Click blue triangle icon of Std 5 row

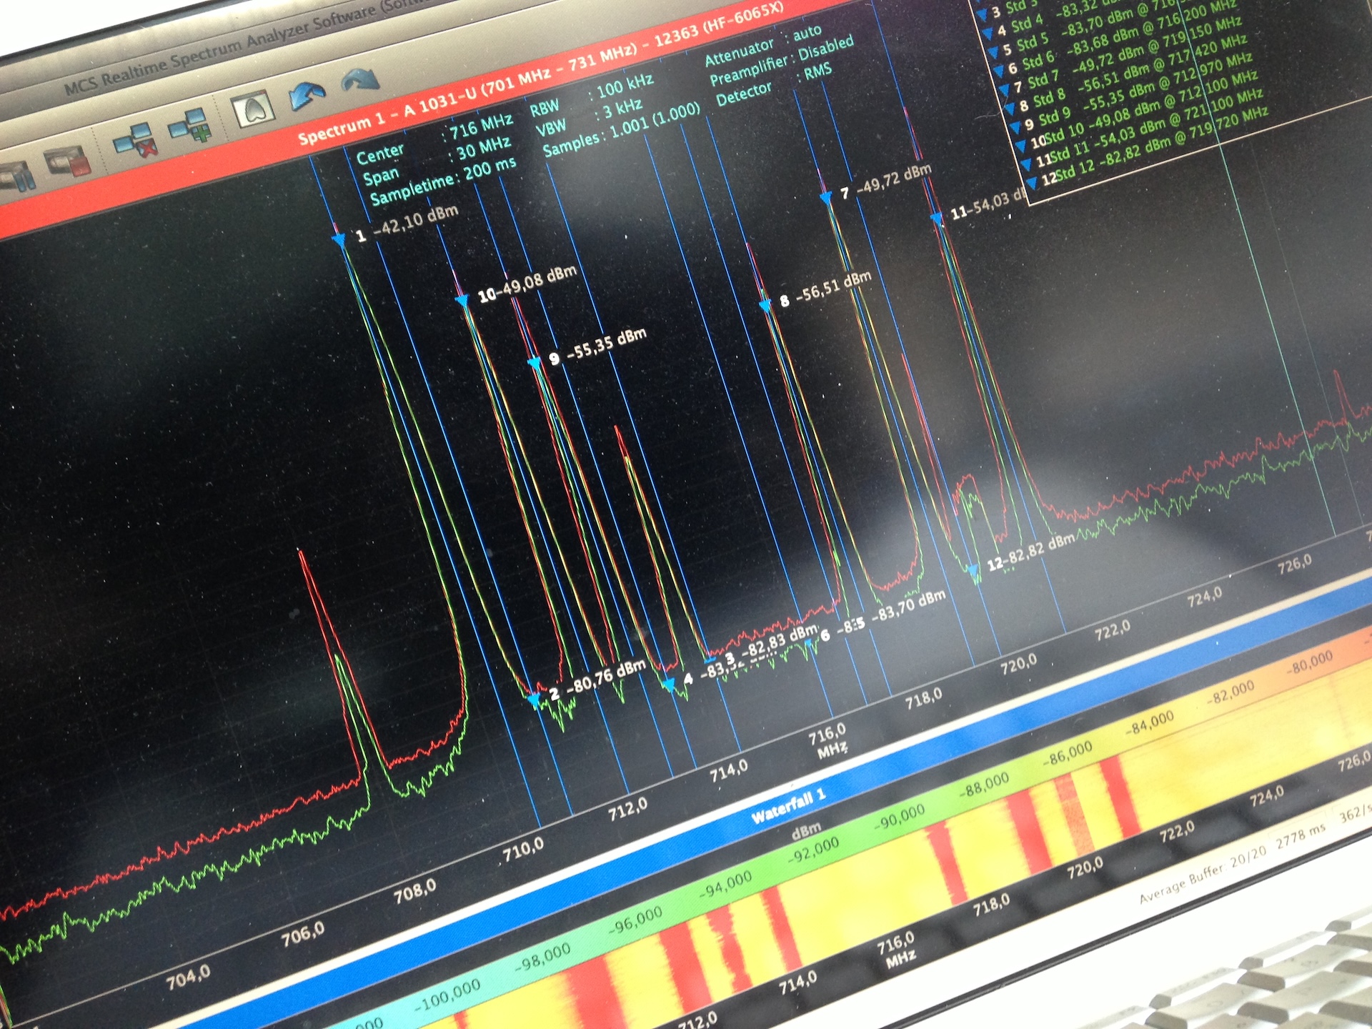pyautogui.click(x=994, y=53)
